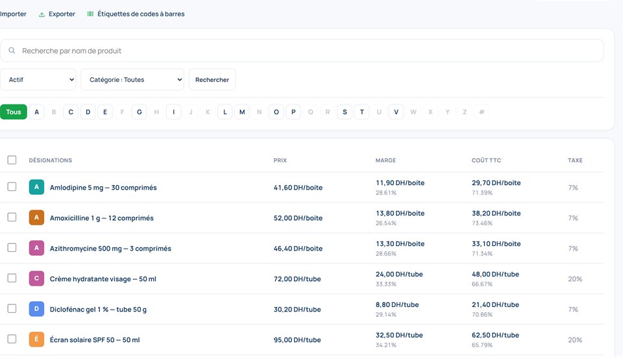Open Crème hydratante visage — 50 ml
Image resolution: width=623 pixels, height=357 pixels.
[103, 279]
